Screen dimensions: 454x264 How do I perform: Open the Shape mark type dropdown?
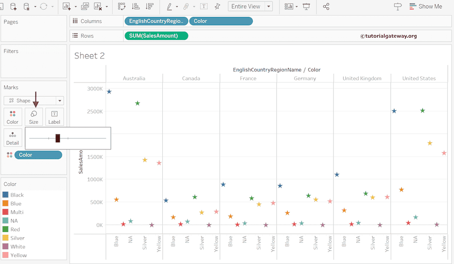click(x=60, y=100)
